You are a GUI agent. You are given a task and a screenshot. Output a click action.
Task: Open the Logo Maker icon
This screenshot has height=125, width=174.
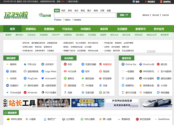43,71
